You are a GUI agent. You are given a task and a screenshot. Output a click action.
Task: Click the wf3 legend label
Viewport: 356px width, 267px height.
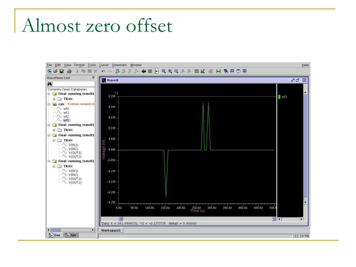pos(284,97)
